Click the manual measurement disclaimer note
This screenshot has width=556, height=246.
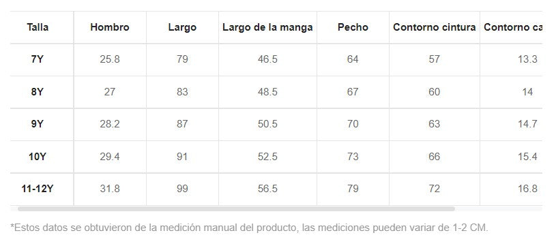(249, 228)
